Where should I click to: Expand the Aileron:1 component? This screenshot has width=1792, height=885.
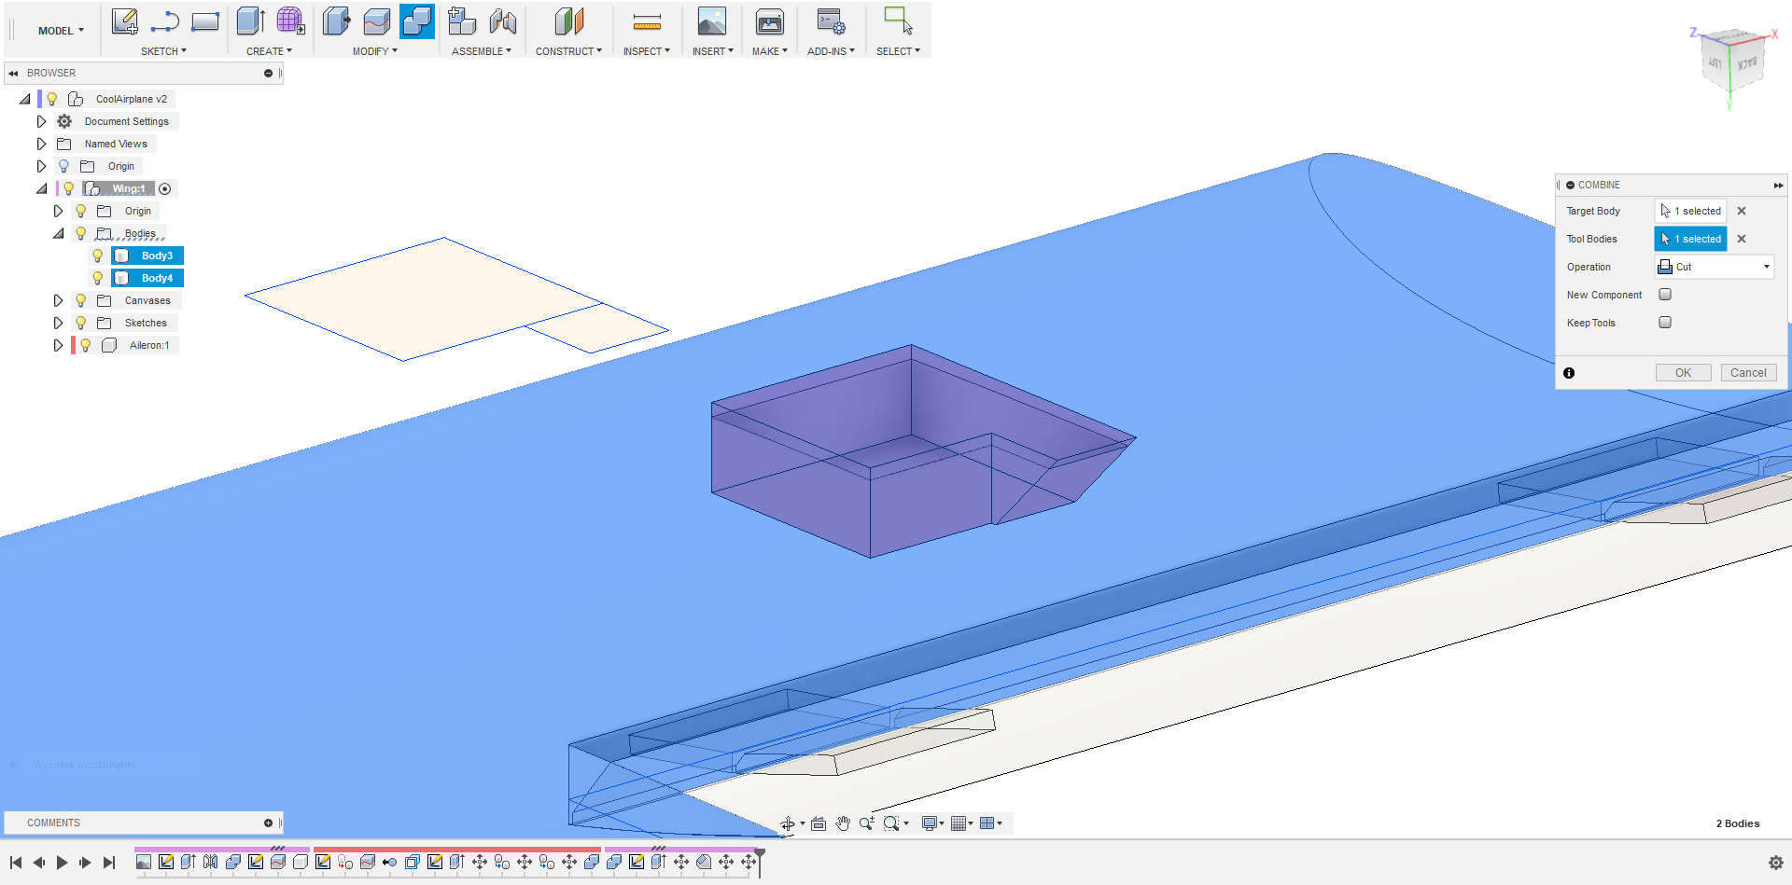pos(58,345)
